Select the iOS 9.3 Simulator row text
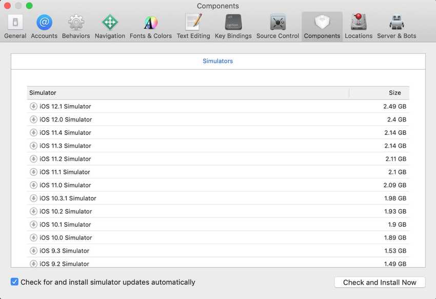 (64, 251)
